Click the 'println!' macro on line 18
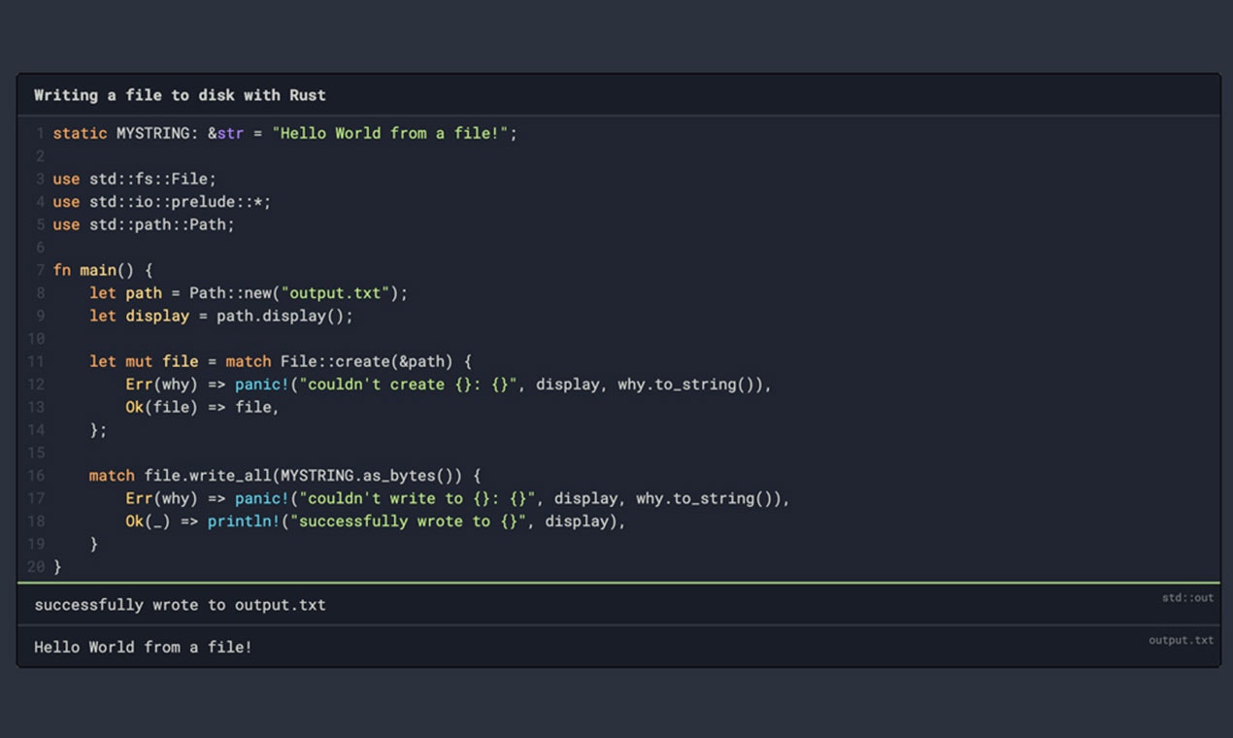This screenshot has width=1233, height=738. tap(244, 521)
